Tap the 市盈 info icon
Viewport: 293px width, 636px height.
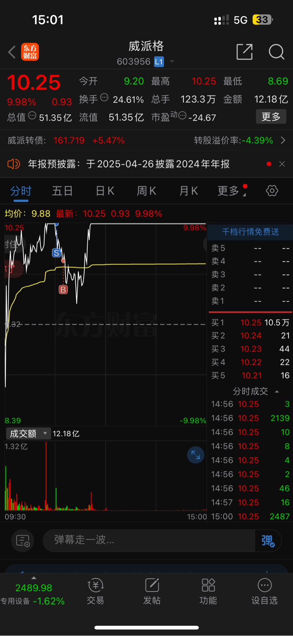[x=183, y=115]
